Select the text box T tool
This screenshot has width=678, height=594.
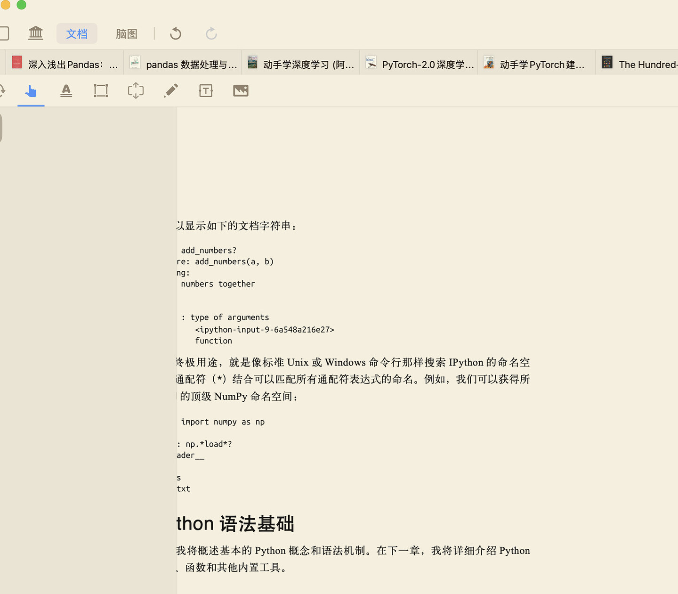[x=206, y=90]
